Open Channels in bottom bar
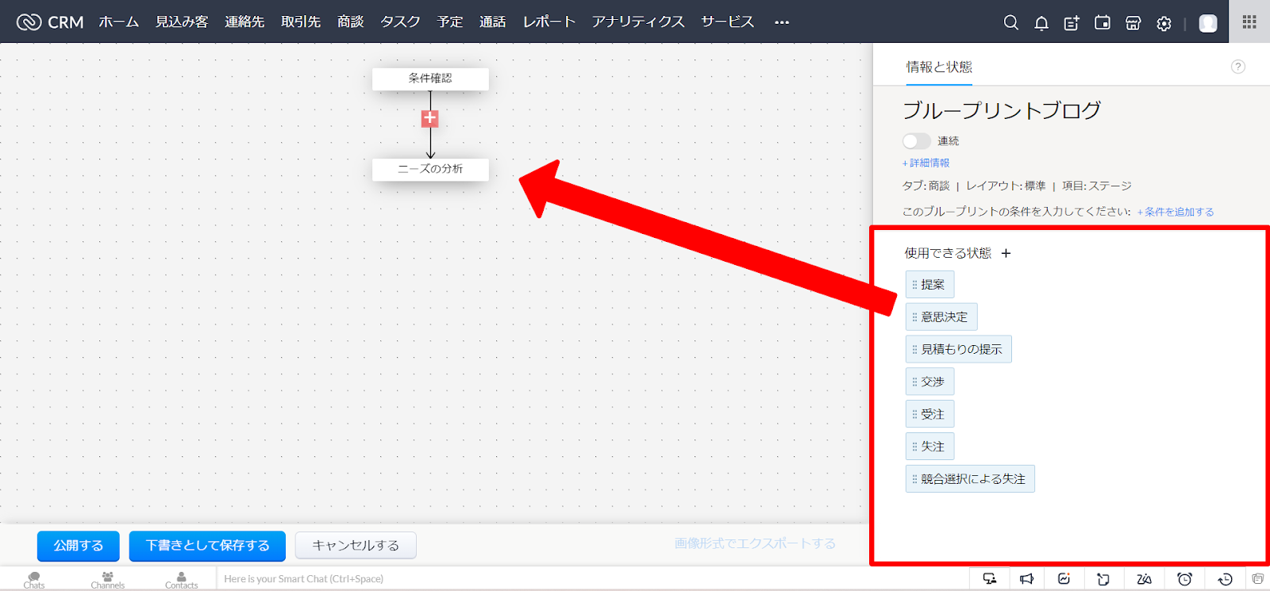1270x591 pixels. (107, 580)
